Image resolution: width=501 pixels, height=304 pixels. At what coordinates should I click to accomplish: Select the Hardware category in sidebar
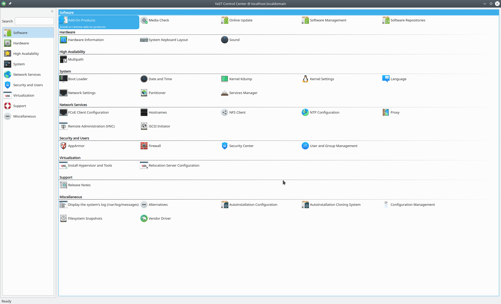[x=21, y=43]
